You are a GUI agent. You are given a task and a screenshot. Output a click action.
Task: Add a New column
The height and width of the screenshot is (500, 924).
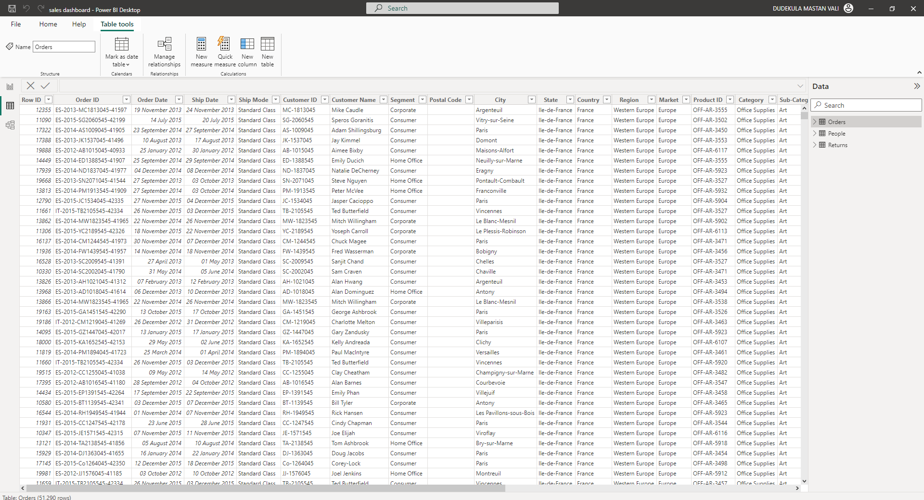click(247, 52)
